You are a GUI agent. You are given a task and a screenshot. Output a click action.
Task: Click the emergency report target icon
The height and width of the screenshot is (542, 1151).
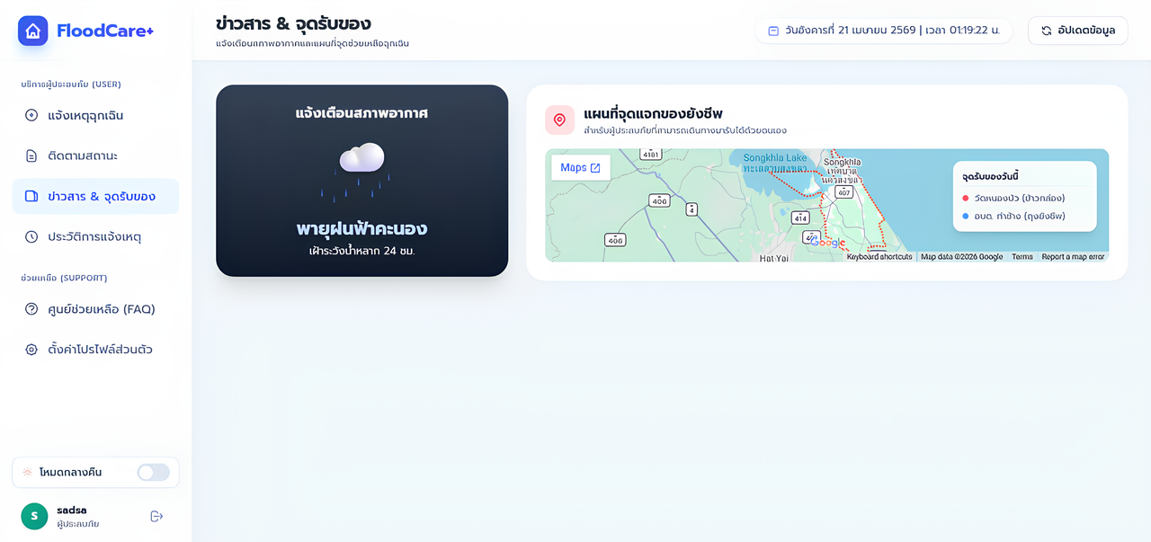click(x=31, y=115)
